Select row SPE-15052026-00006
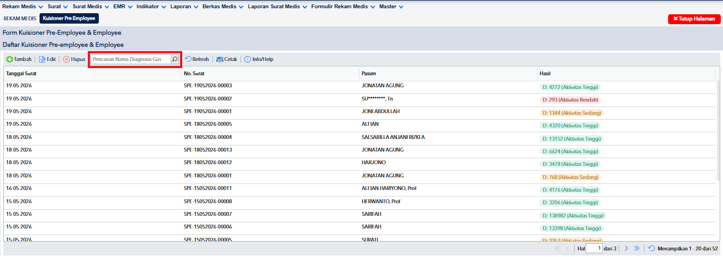The height and width of the screenshot is (257, 723). pos(359,227)
